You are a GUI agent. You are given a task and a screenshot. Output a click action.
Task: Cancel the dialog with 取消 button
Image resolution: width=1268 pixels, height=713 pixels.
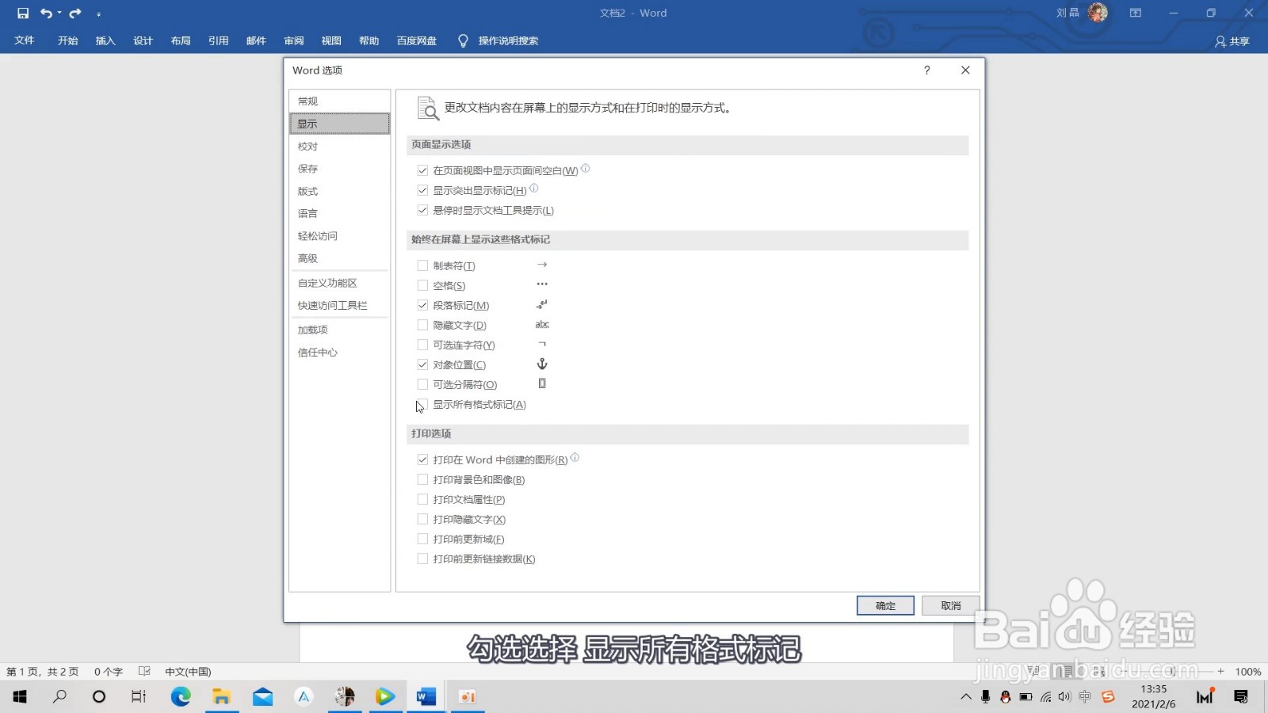[x=951, y=605]
